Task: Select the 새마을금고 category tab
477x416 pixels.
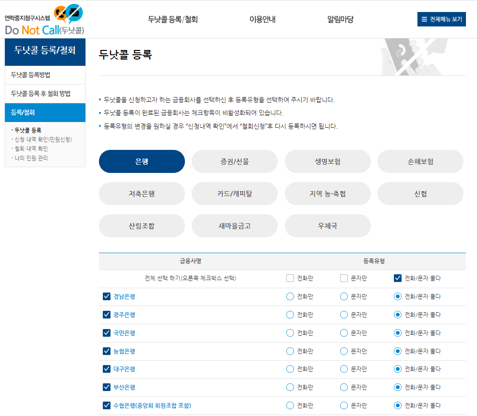Action: 234,226
